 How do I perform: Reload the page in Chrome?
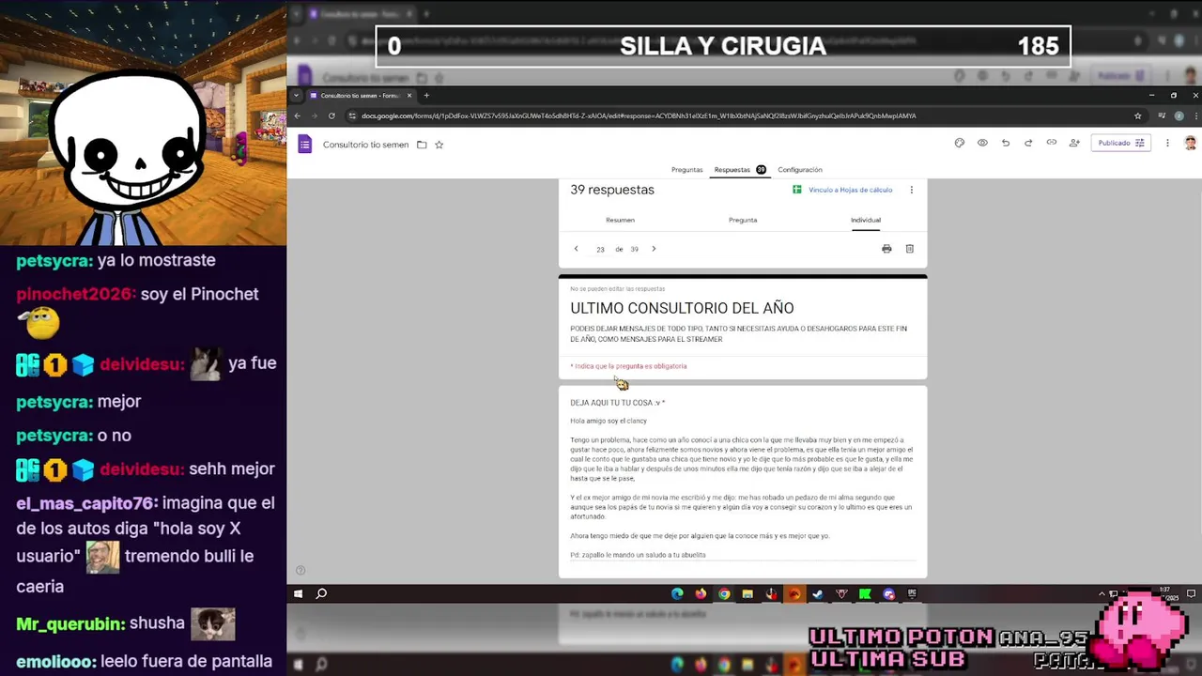click(331, 115)
